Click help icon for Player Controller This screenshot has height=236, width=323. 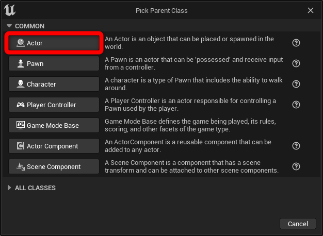click(296, 105)
